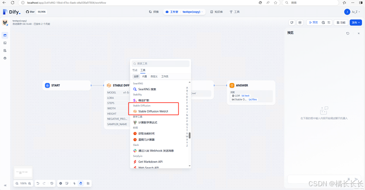The width and height of the screenshot is (365, 190).
Task: Close the preview panel
Action: tap(359, 33)
